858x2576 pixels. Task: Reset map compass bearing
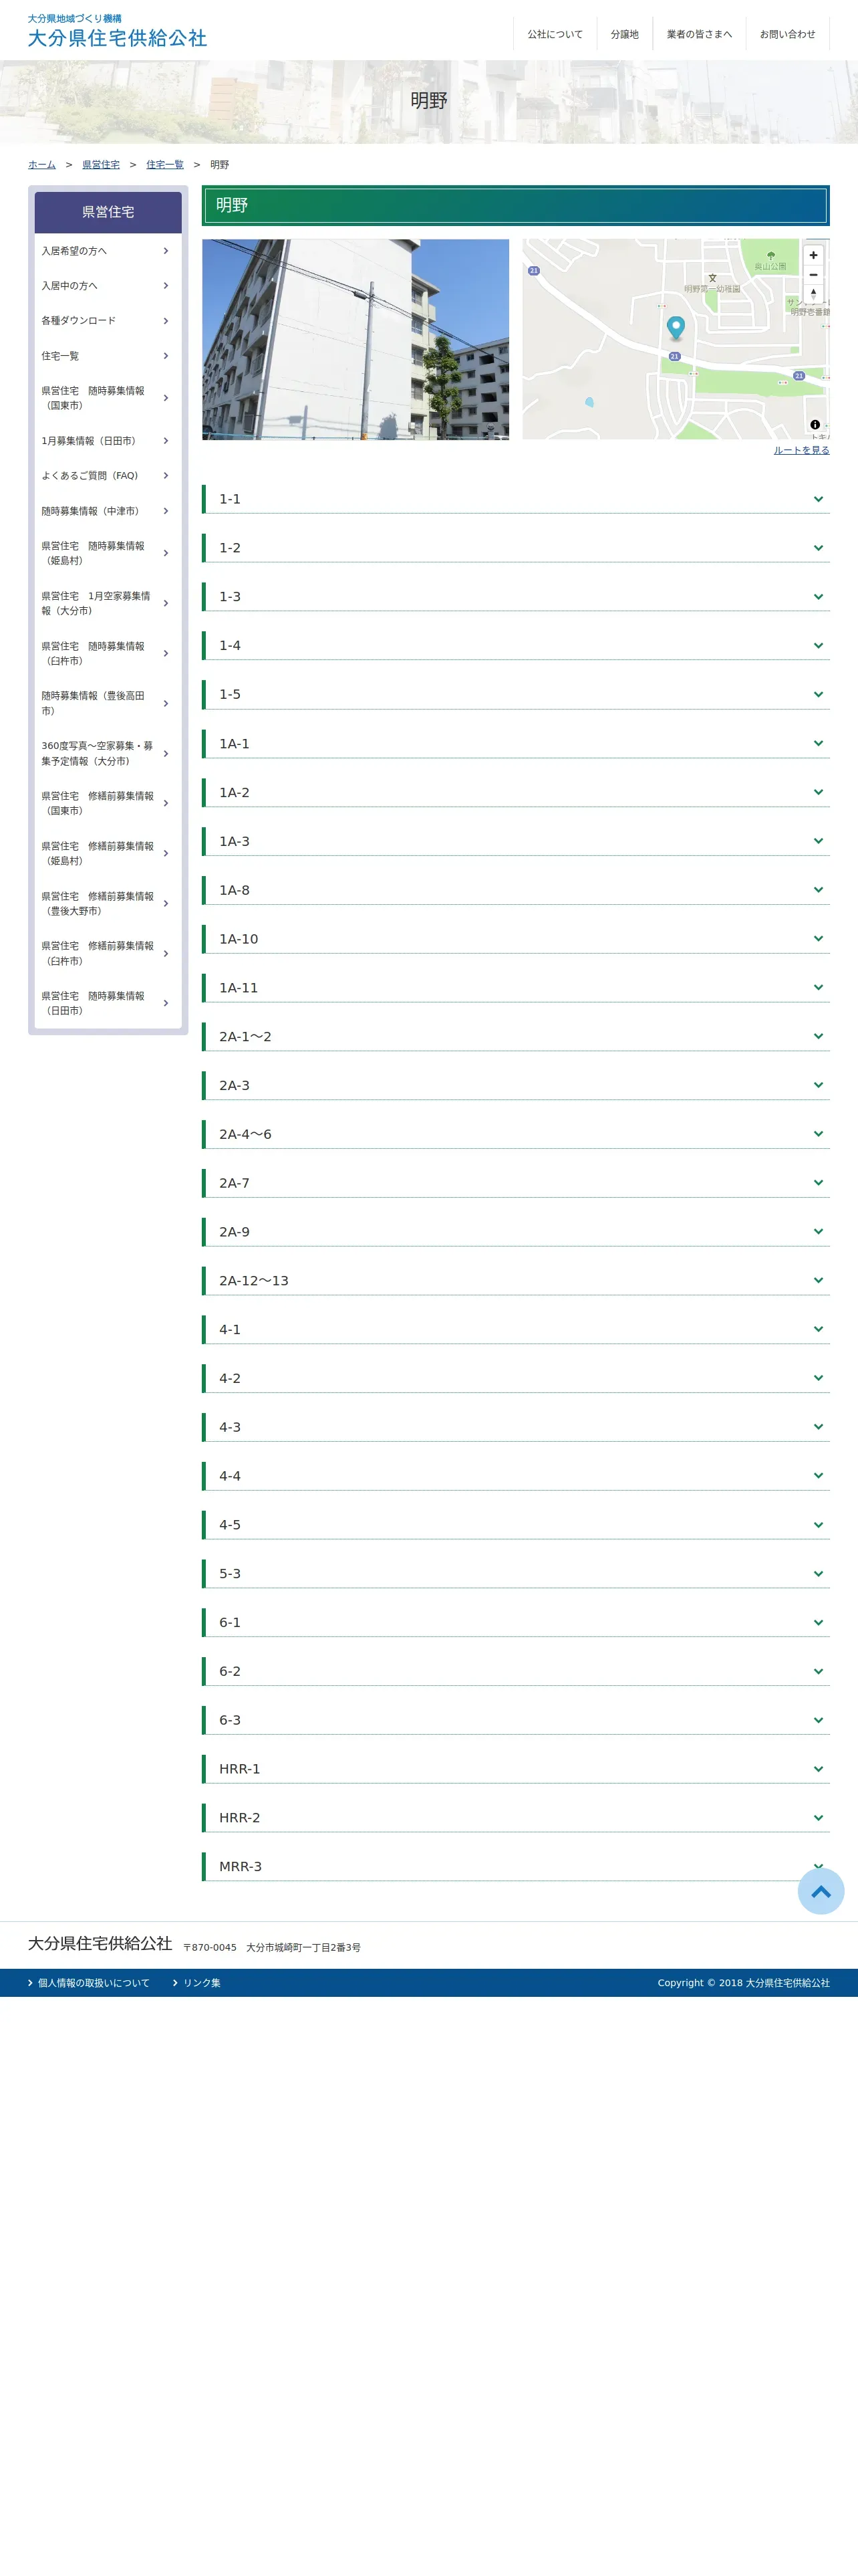click(x=813, y=294)
